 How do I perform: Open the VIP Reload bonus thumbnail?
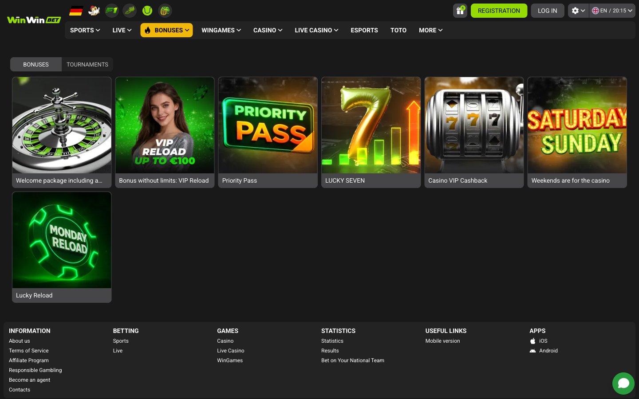(x=165, y=125)
